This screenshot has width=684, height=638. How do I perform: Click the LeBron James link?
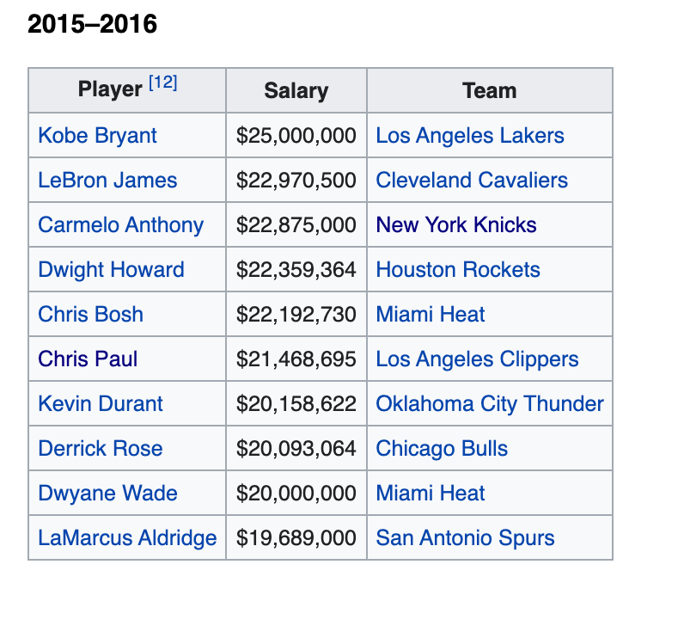click(x=107, y=181)
